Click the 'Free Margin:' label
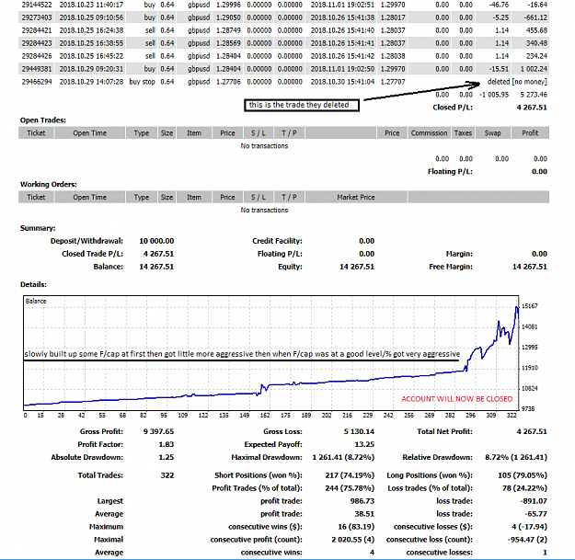575x560 pixels. (x=451, y=267)
